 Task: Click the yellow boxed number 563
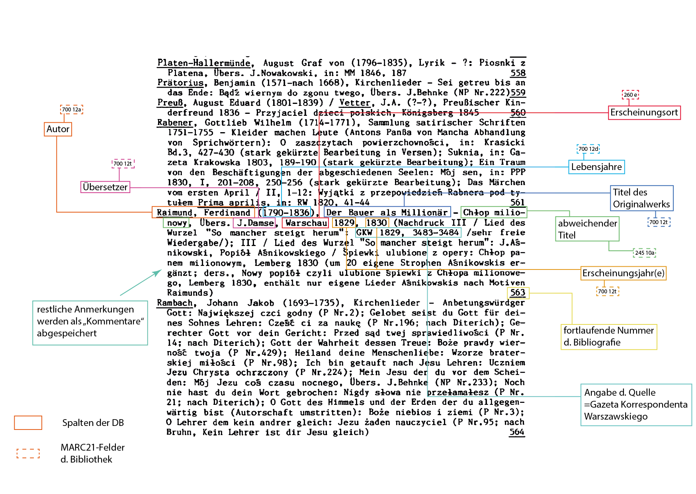(518, 293)
